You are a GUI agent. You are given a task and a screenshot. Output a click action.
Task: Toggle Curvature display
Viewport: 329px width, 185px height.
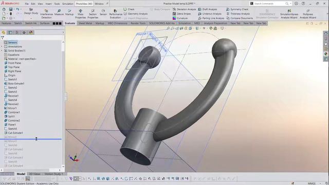(180, 18)
